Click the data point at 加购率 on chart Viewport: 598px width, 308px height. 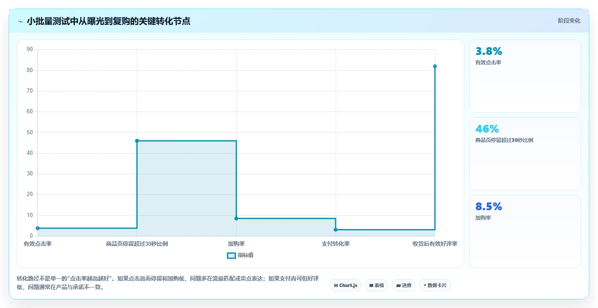tap(236, 218)
